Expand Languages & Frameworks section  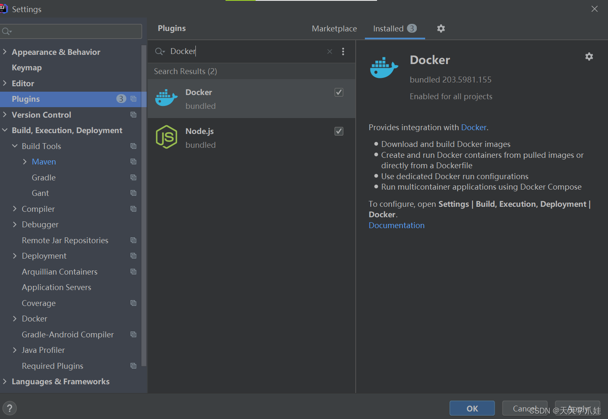click(x=5, y=381)
